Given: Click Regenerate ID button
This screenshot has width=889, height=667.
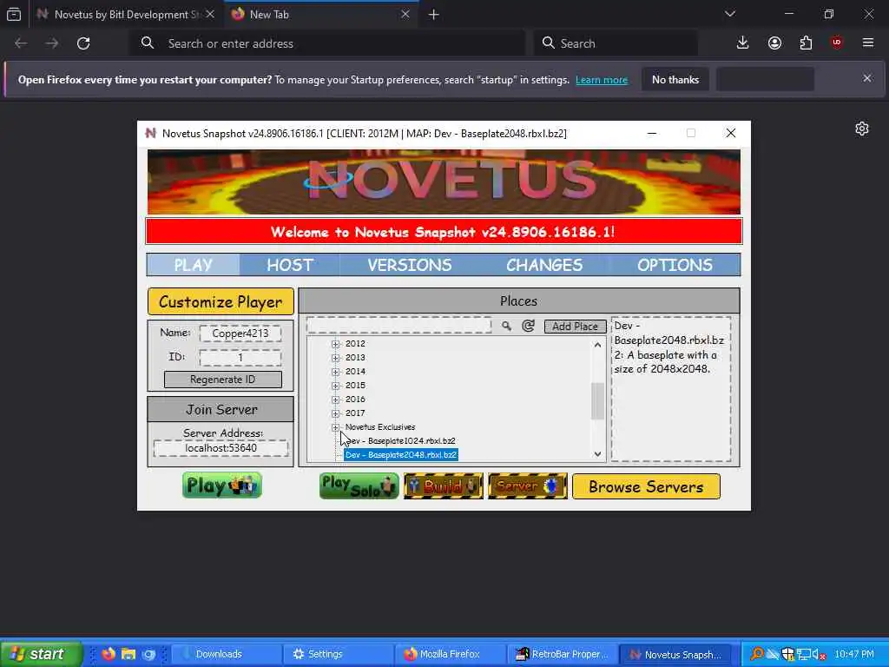Looking at the screenshot, I should [223, 380].
